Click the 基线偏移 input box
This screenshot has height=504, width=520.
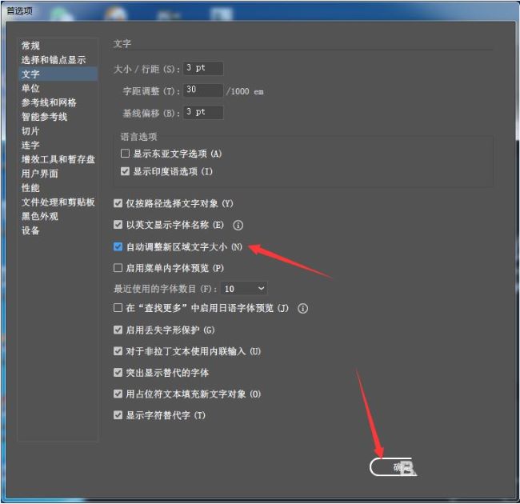203,113
